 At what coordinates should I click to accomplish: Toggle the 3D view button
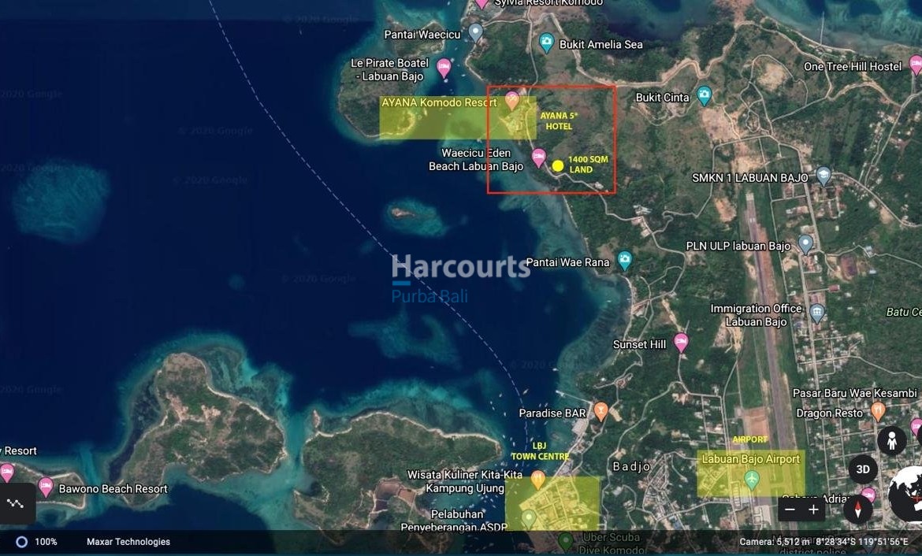click(x=863, y=469)
